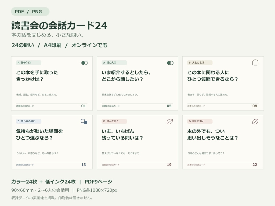Click the text 'オンラインでも'
The width and height of the screenshot is (275, 206).
tap(89, 45)
